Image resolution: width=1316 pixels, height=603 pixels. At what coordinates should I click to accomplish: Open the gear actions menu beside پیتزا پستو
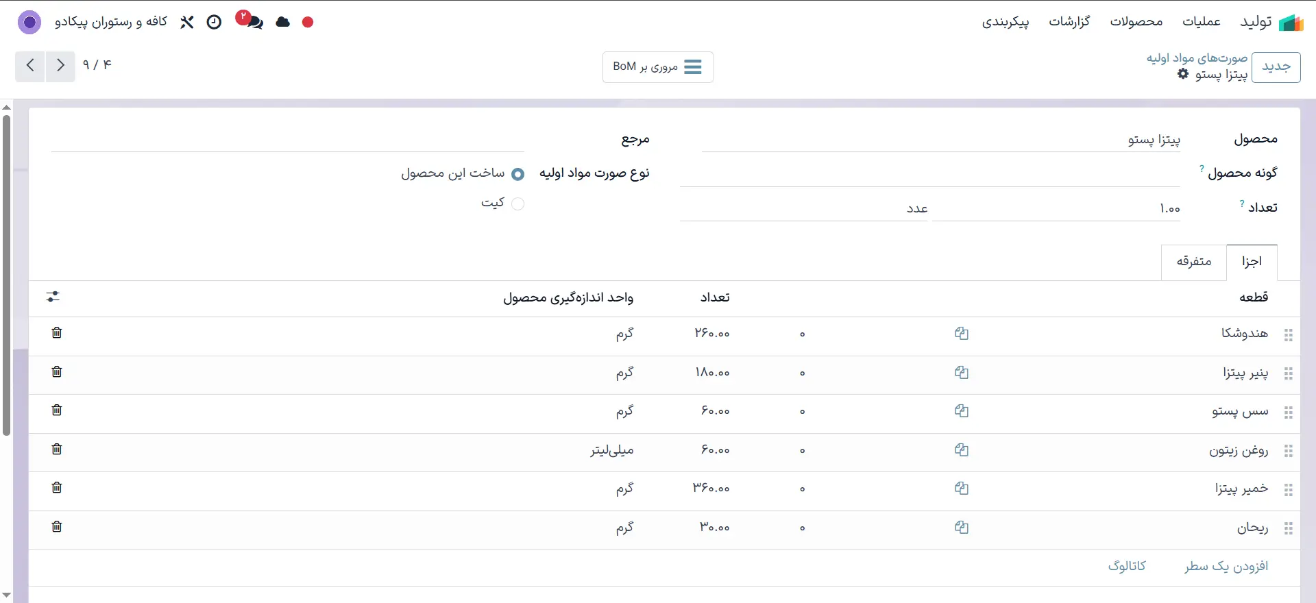[1183, 73]
